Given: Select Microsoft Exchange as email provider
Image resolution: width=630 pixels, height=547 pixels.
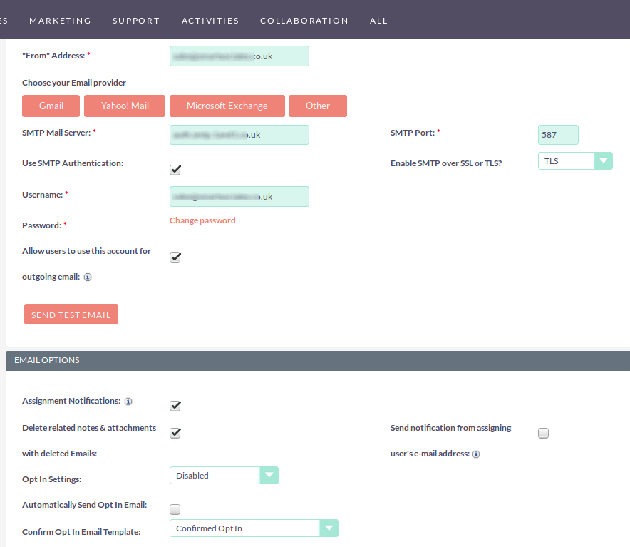Looking at the screenshot, I should point(227,106).
